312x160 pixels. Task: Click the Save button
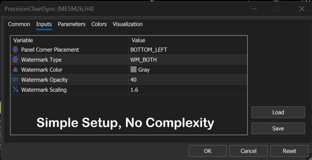pyautogui.click(x=278, y=129)
